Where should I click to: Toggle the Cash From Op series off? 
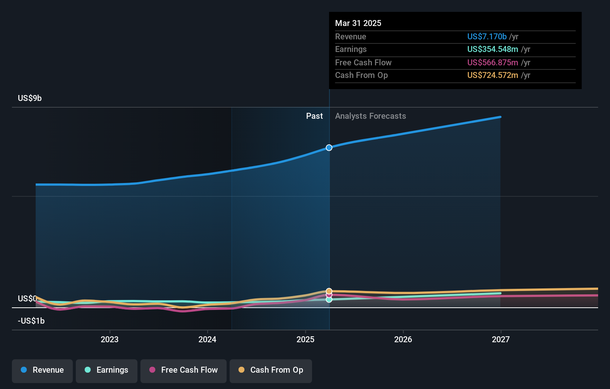[271, 370]
